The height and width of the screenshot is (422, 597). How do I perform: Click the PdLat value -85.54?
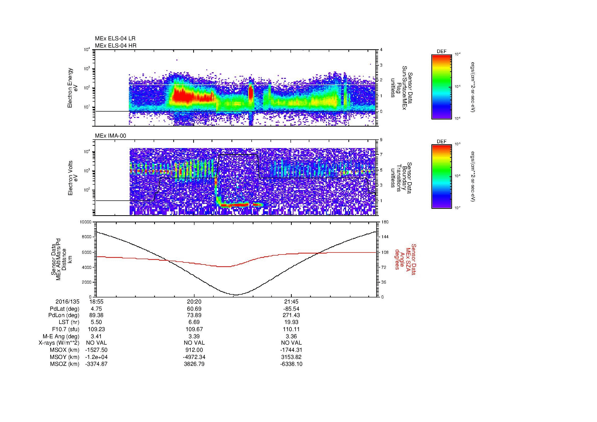(291, 309)
